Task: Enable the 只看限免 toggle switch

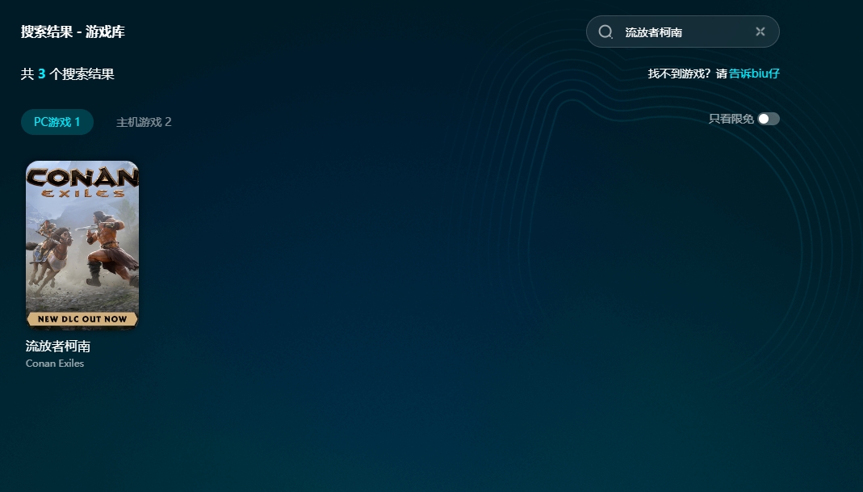Action: tap(769, 119)
